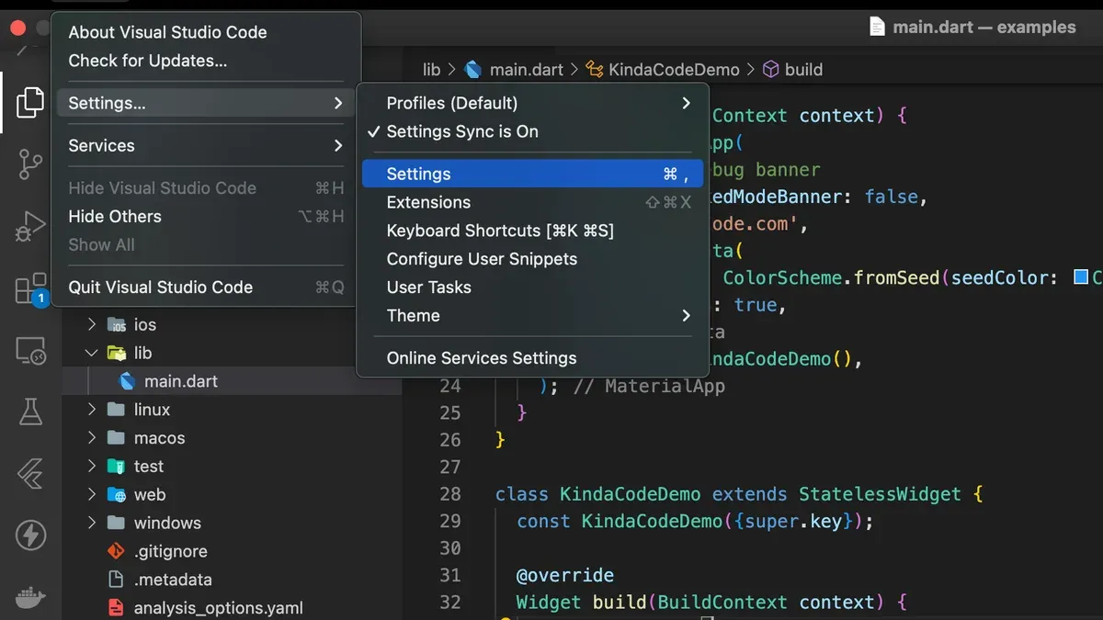Choose Extensions in the submenu
This screenshot has width=1103, height=620.
point(532,202)
